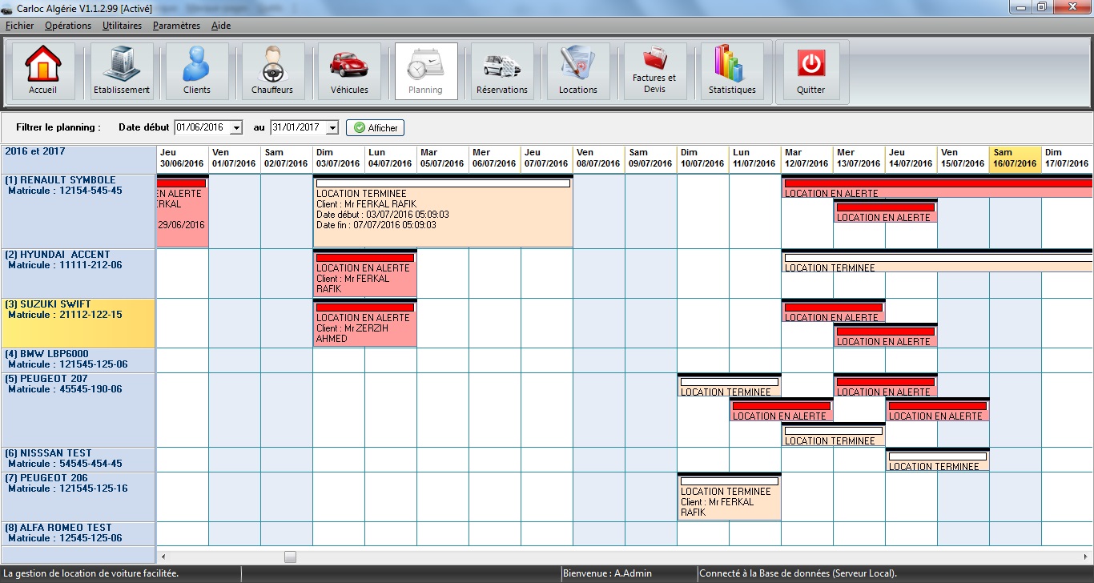Switch to the Planning view
Viewport: 1094px width, 583px height.
[x=425, y=70]
